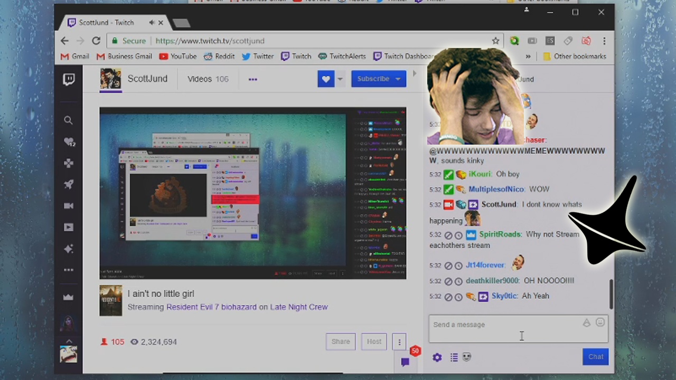Close the ScottJund - Twitch tab
Viewport: 676px width, 380px height.
161,23
